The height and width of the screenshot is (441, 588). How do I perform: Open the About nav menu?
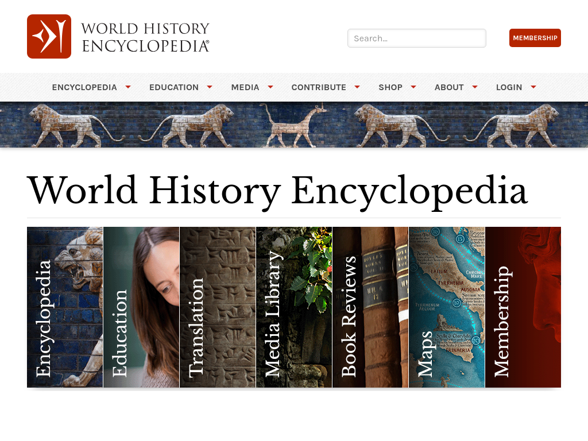point(449,87)
